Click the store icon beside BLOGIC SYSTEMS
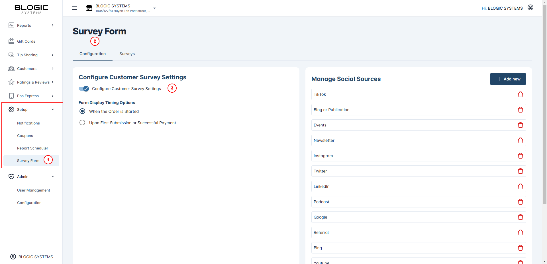The image size is (547, 264). tap(89, 8)
